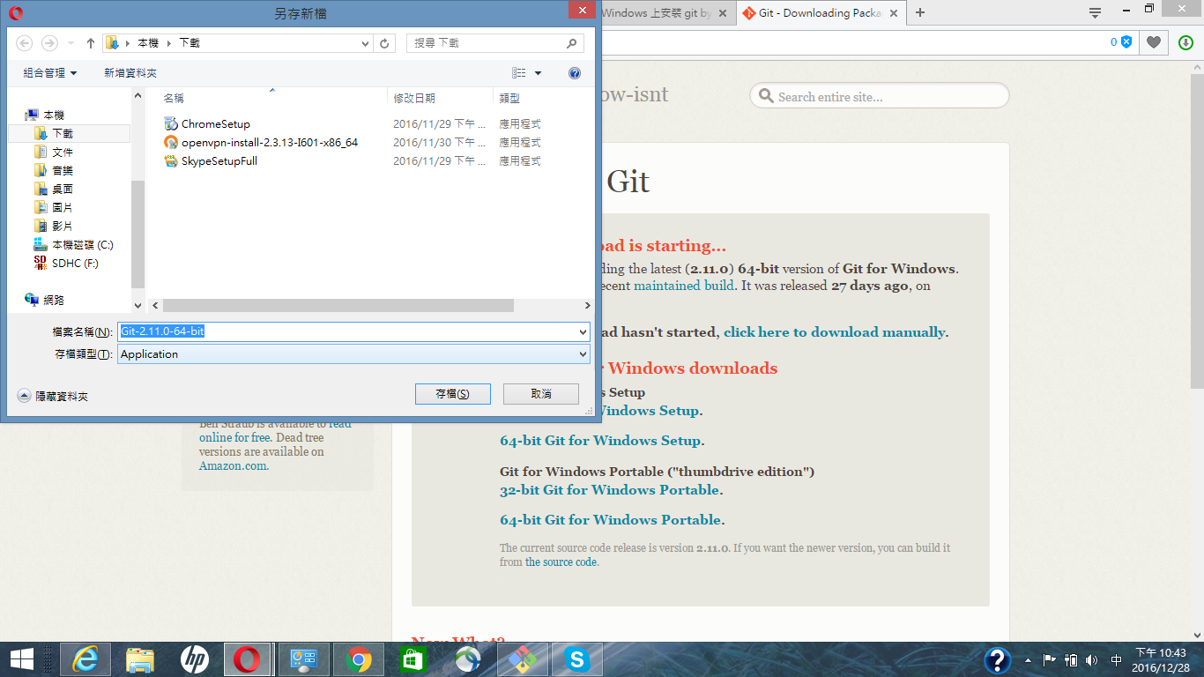Select Documents (文件) in navigation tree
The image size is (1204, 677).
63,153
